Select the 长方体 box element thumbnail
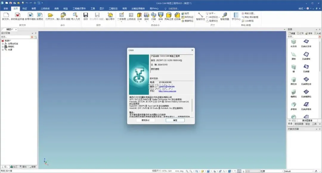The height and width of the screenshot is (173, 322). [294, 42]
